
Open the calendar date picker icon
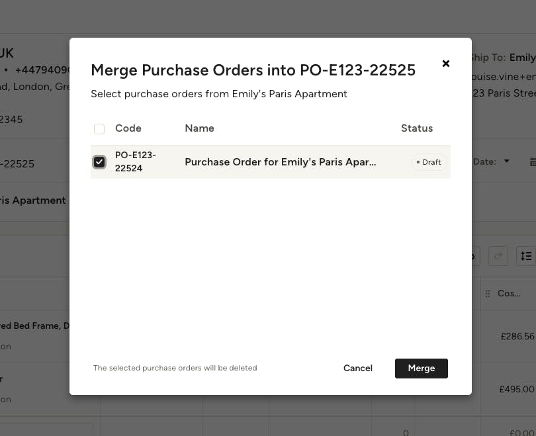pyautogui.click(x=531, y=161)
